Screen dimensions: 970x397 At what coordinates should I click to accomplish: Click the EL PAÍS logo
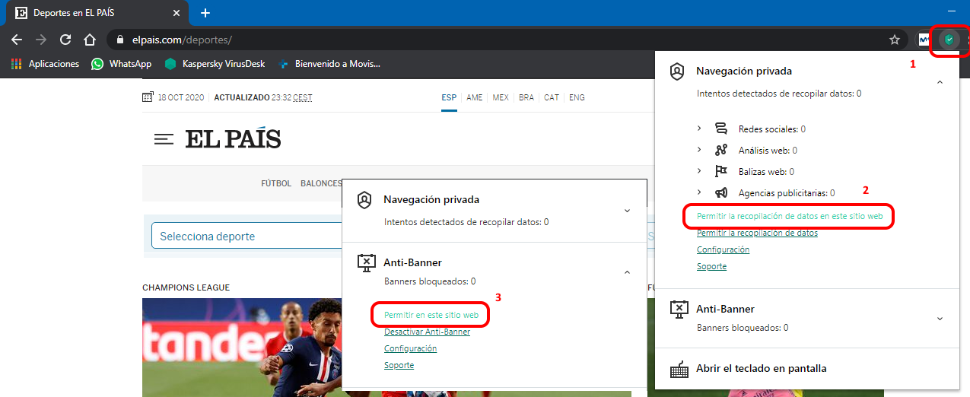click(x=233, y=138)
